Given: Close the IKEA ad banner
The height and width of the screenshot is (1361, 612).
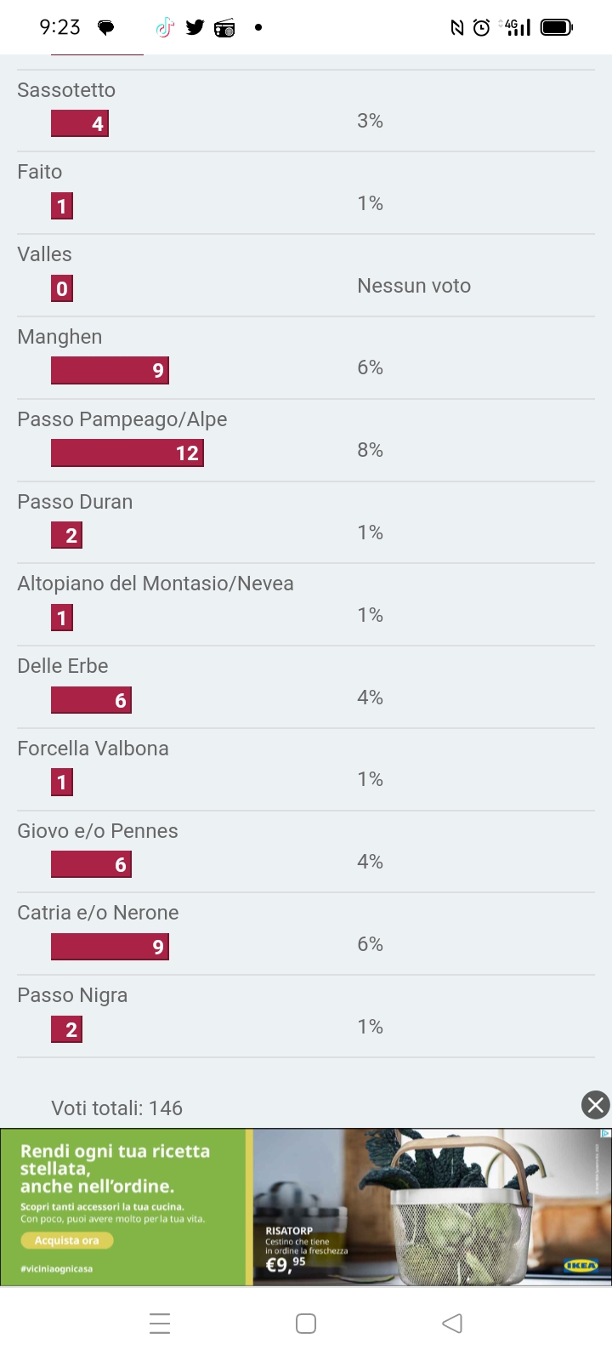Looking at the screenshot, I should [x=595, y=1104].
